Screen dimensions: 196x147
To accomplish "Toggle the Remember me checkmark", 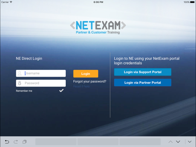I will point(61,91).
